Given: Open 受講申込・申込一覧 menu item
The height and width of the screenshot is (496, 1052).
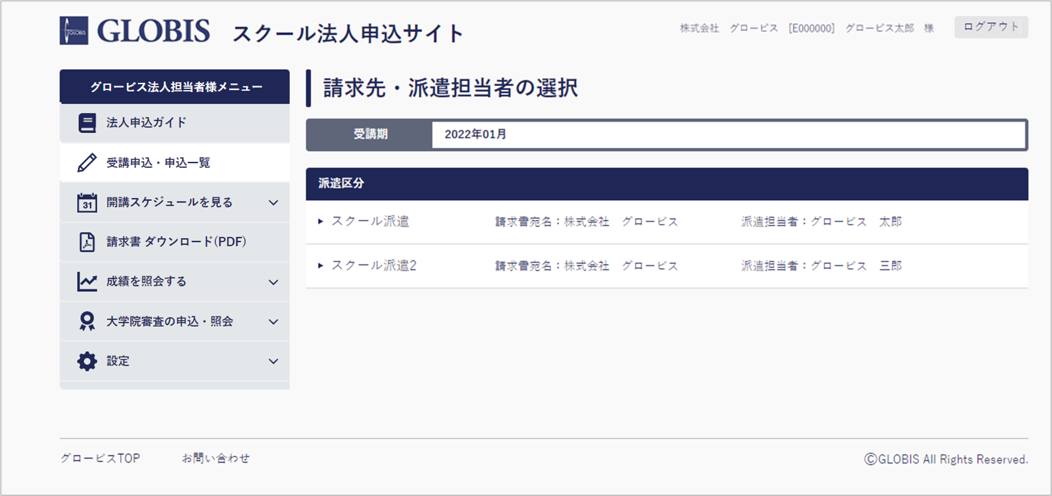Looking at the screenshot, I should [x=175, y=162].
